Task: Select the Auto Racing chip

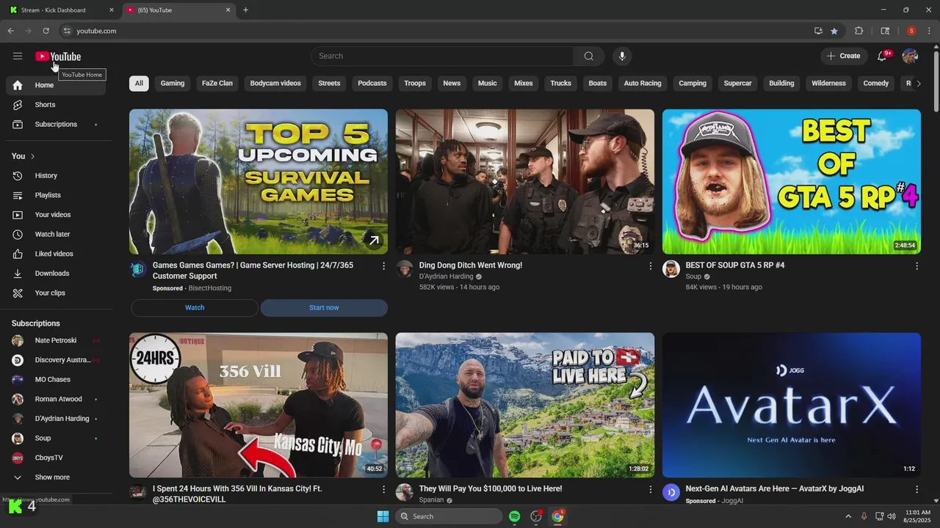Action: 643,84
